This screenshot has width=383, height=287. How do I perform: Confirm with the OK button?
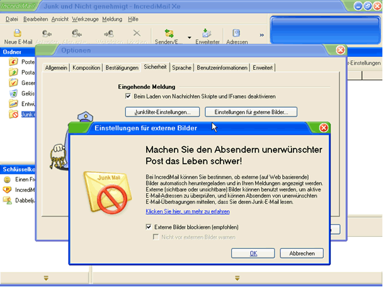click(253, 253)
